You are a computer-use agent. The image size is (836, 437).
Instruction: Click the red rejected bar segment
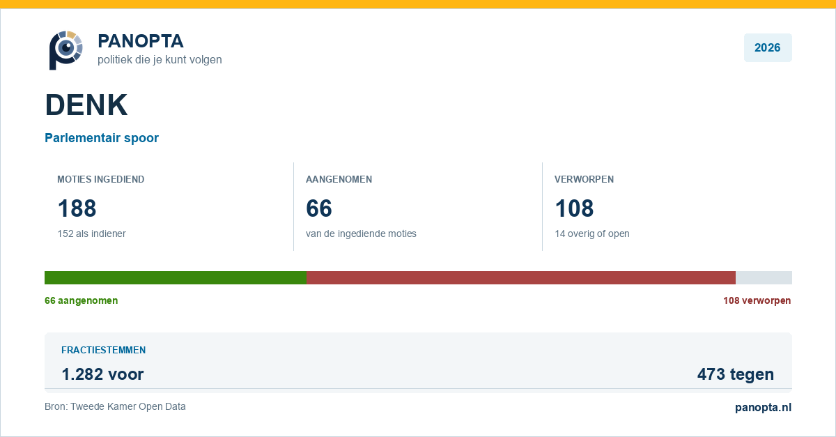[521, 277]
